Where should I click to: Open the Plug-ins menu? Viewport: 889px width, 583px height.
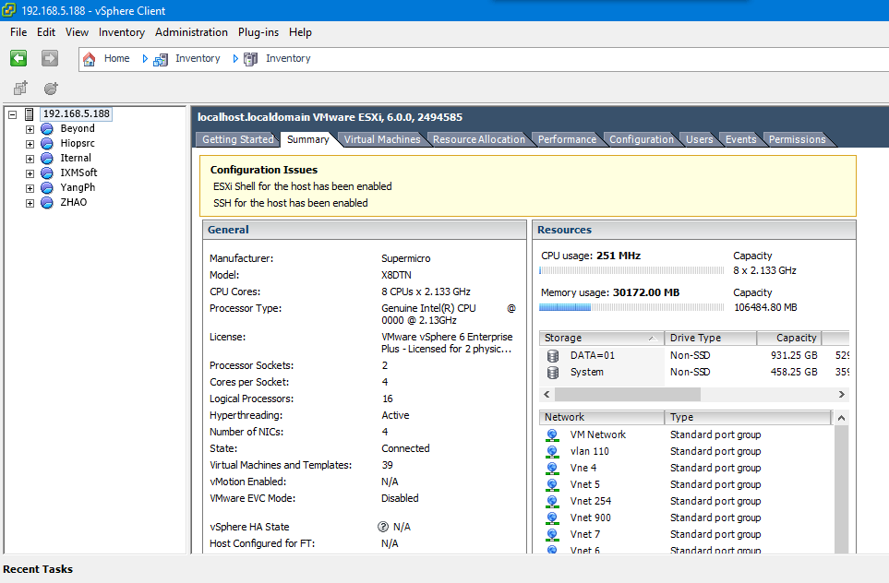(258, 32)
